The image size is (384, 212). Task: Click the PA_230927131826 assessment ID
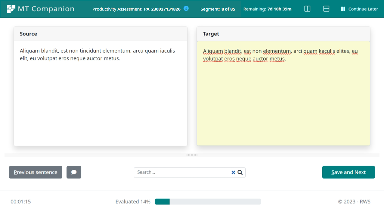[x=162, y=9]
